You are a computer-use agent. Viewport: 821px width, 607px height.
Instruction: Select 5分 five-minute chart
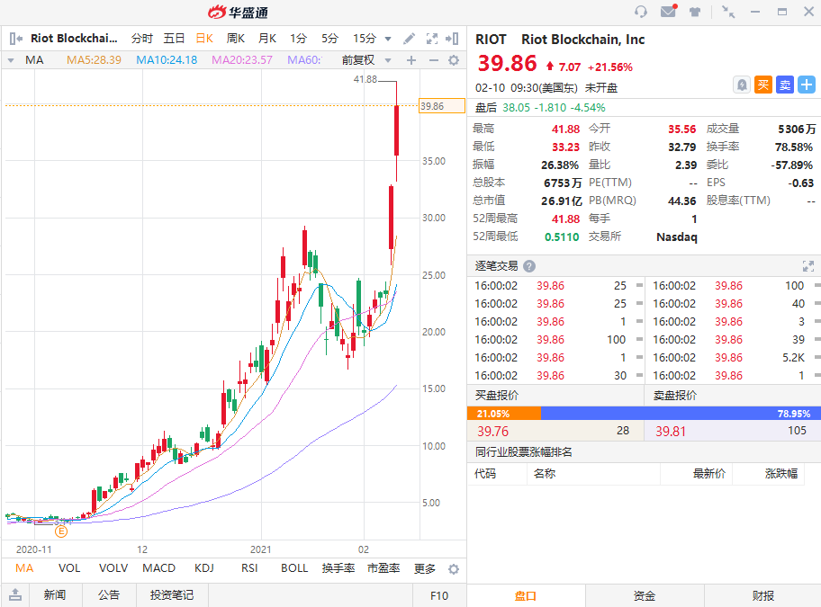click(329, 38)
